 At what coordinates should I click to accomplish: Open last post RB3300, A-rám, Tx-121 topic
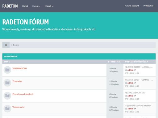pos(135,93)
